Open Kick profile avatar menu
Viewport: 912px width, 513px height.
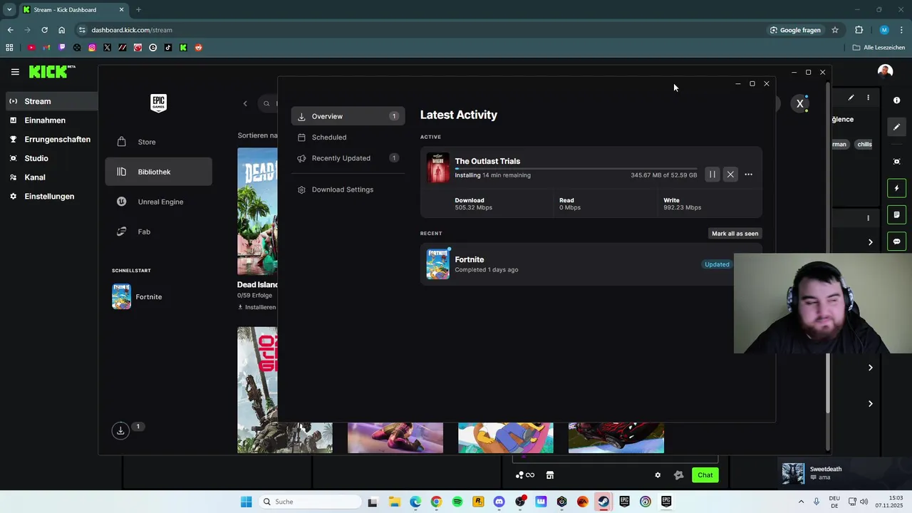coord(885,71)
